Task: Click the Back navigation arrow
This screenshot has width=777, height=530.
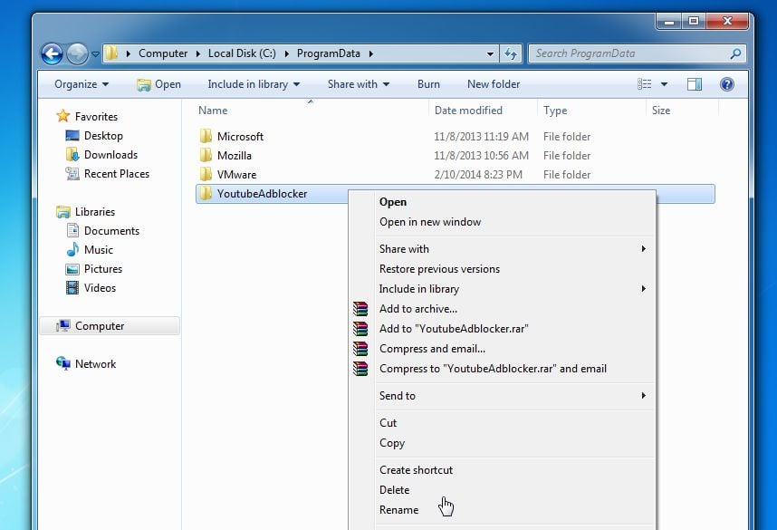Action: click(x=52, y=53)
